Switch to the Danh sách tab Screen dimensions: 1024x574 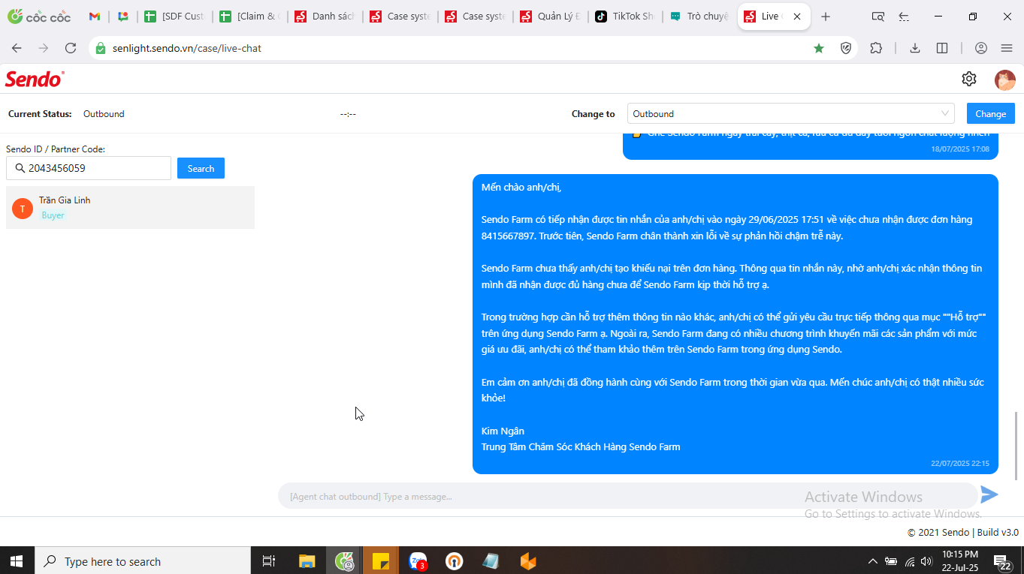click(324, 17)
